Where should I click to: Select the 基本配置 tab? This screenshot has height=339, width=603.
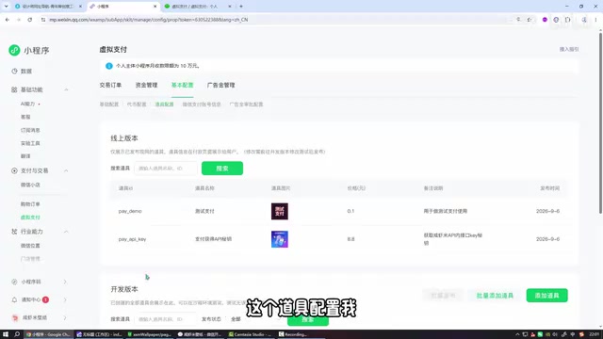point(182,86)
